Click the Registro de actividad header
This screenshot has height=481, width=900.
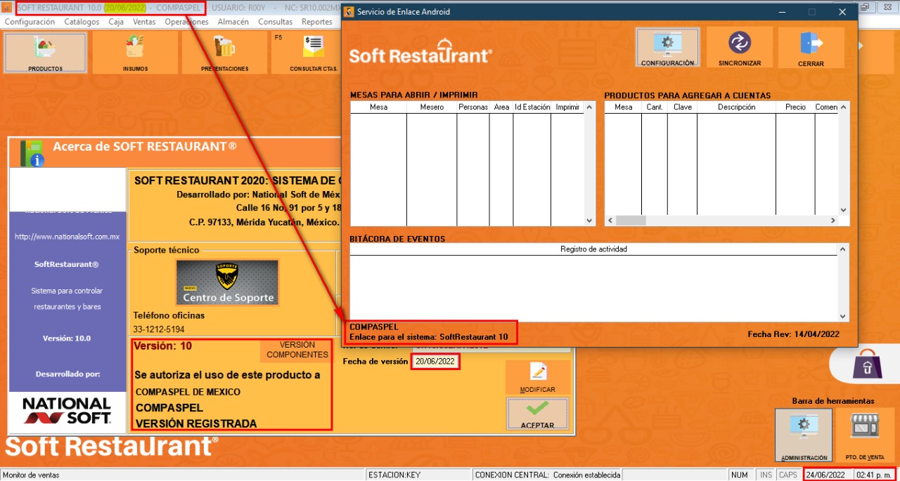pos(593,249)
